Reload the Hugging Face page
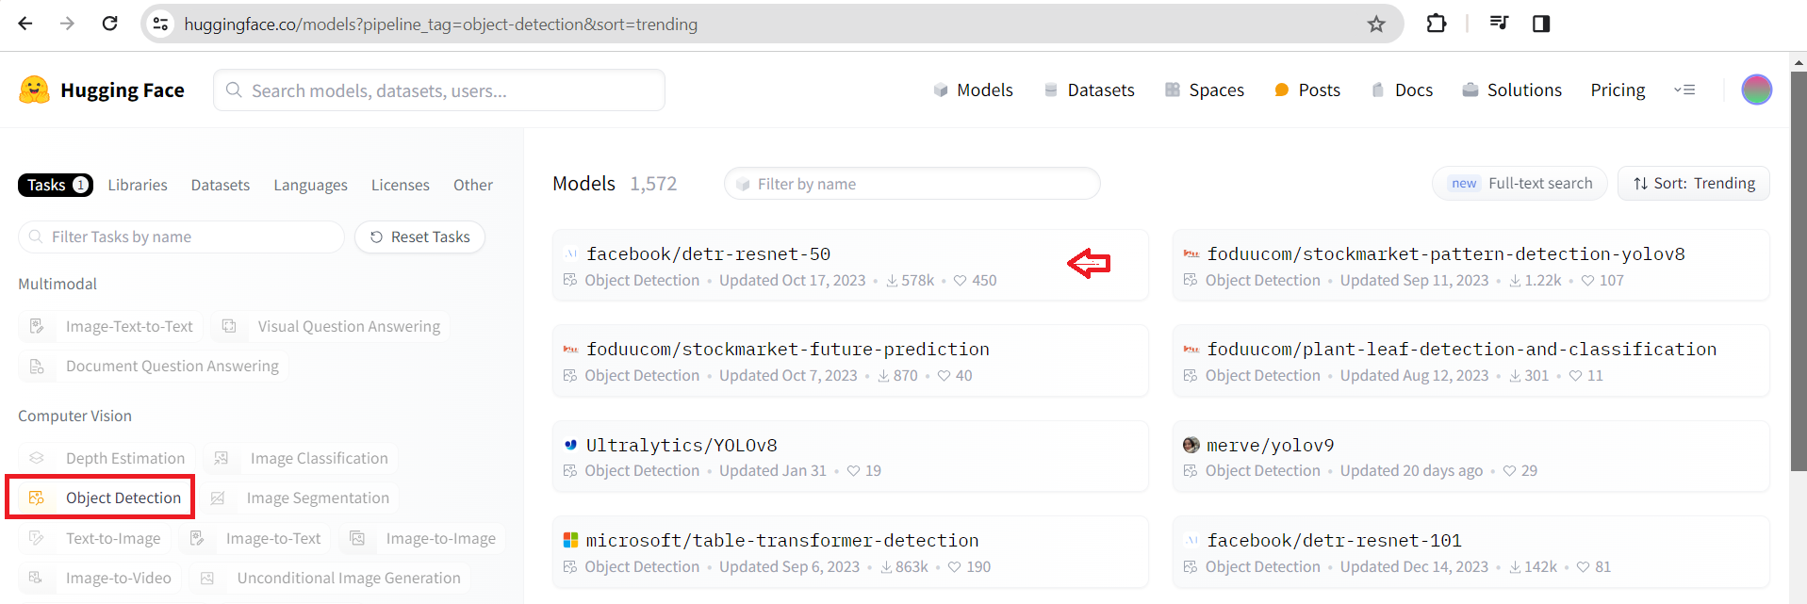 [109, 24]
